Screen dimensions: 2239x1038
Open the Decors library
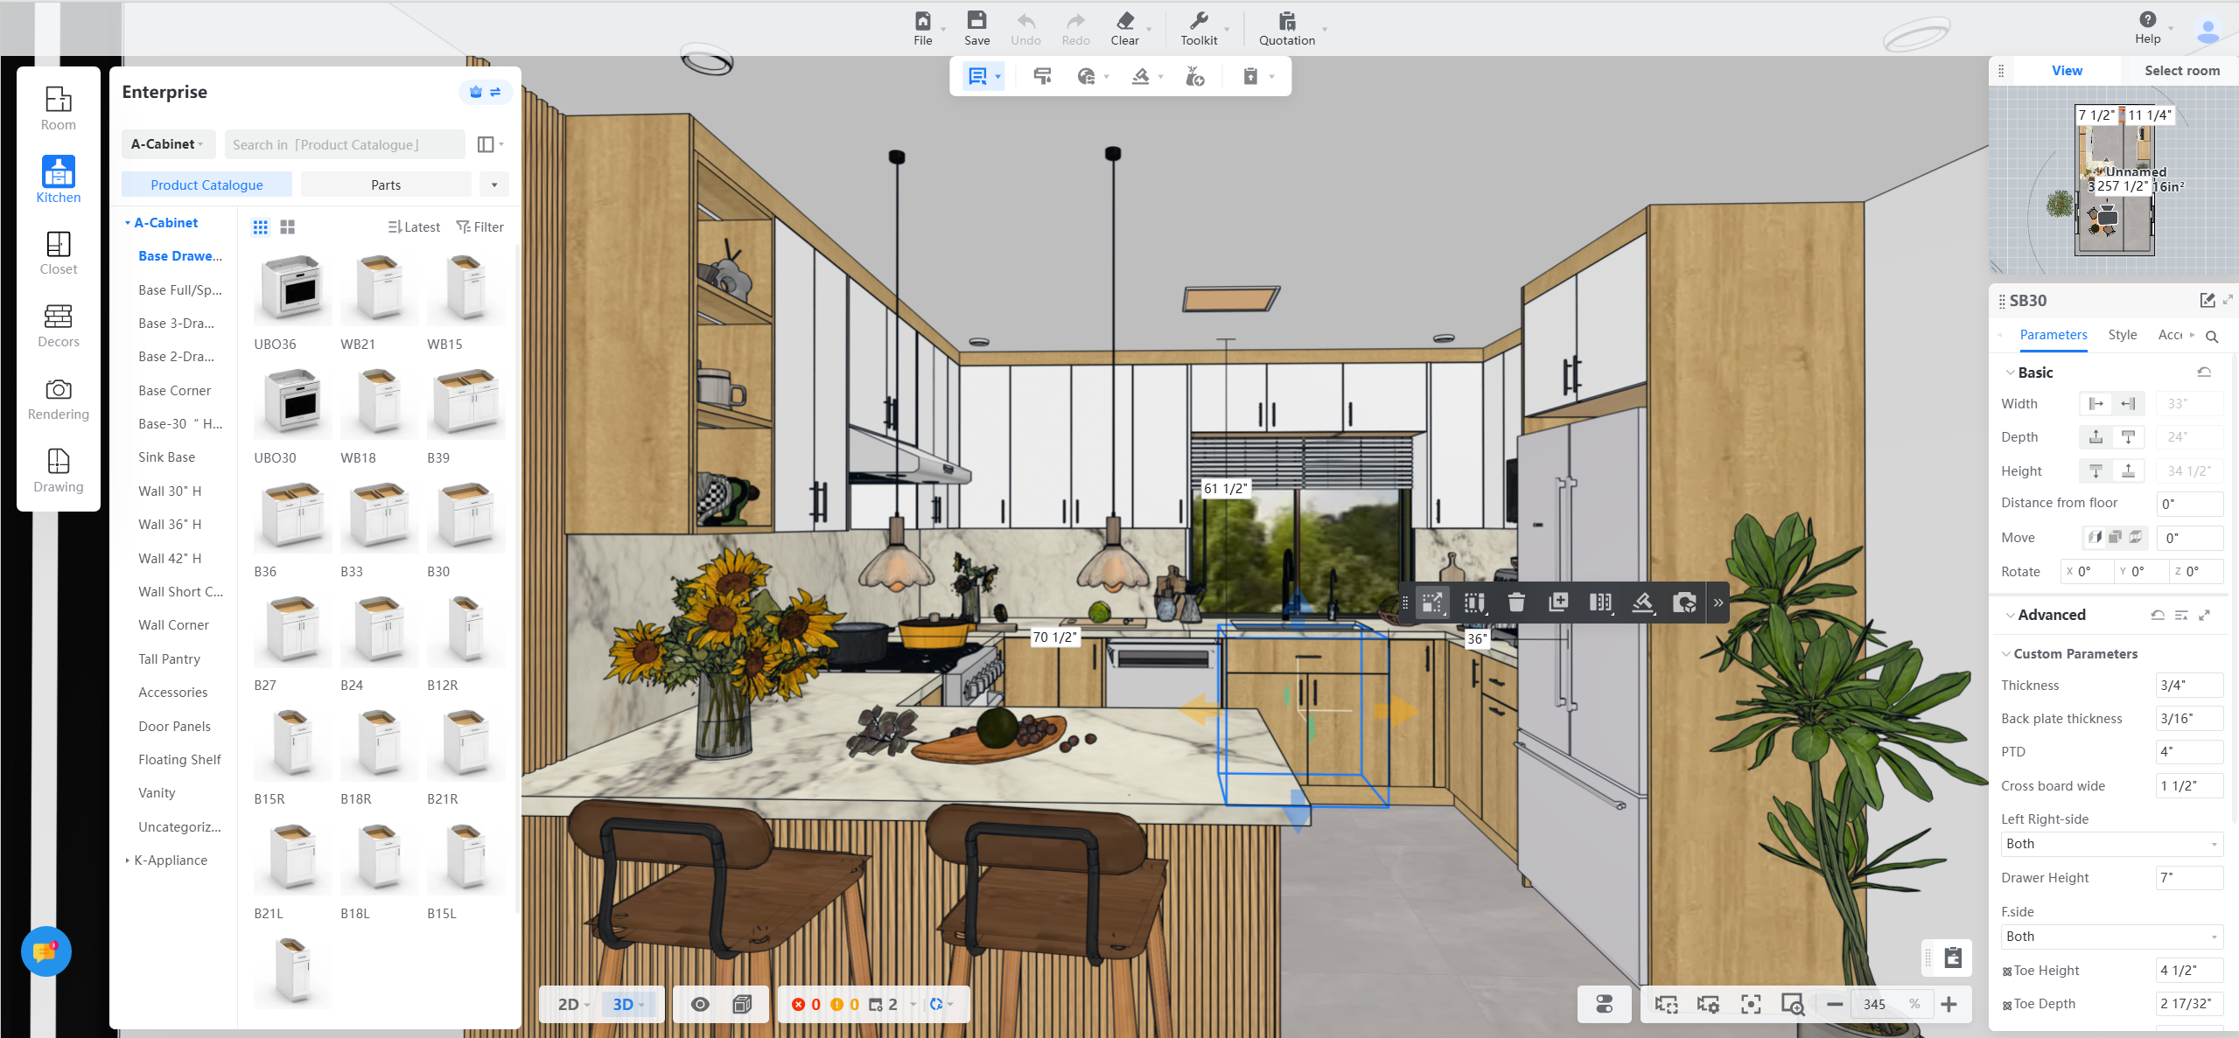click(58, 325)
